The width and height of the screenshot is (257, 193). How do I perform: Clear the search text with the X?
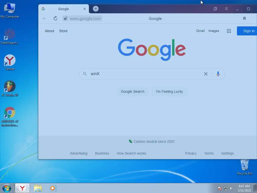coord(206,74)
